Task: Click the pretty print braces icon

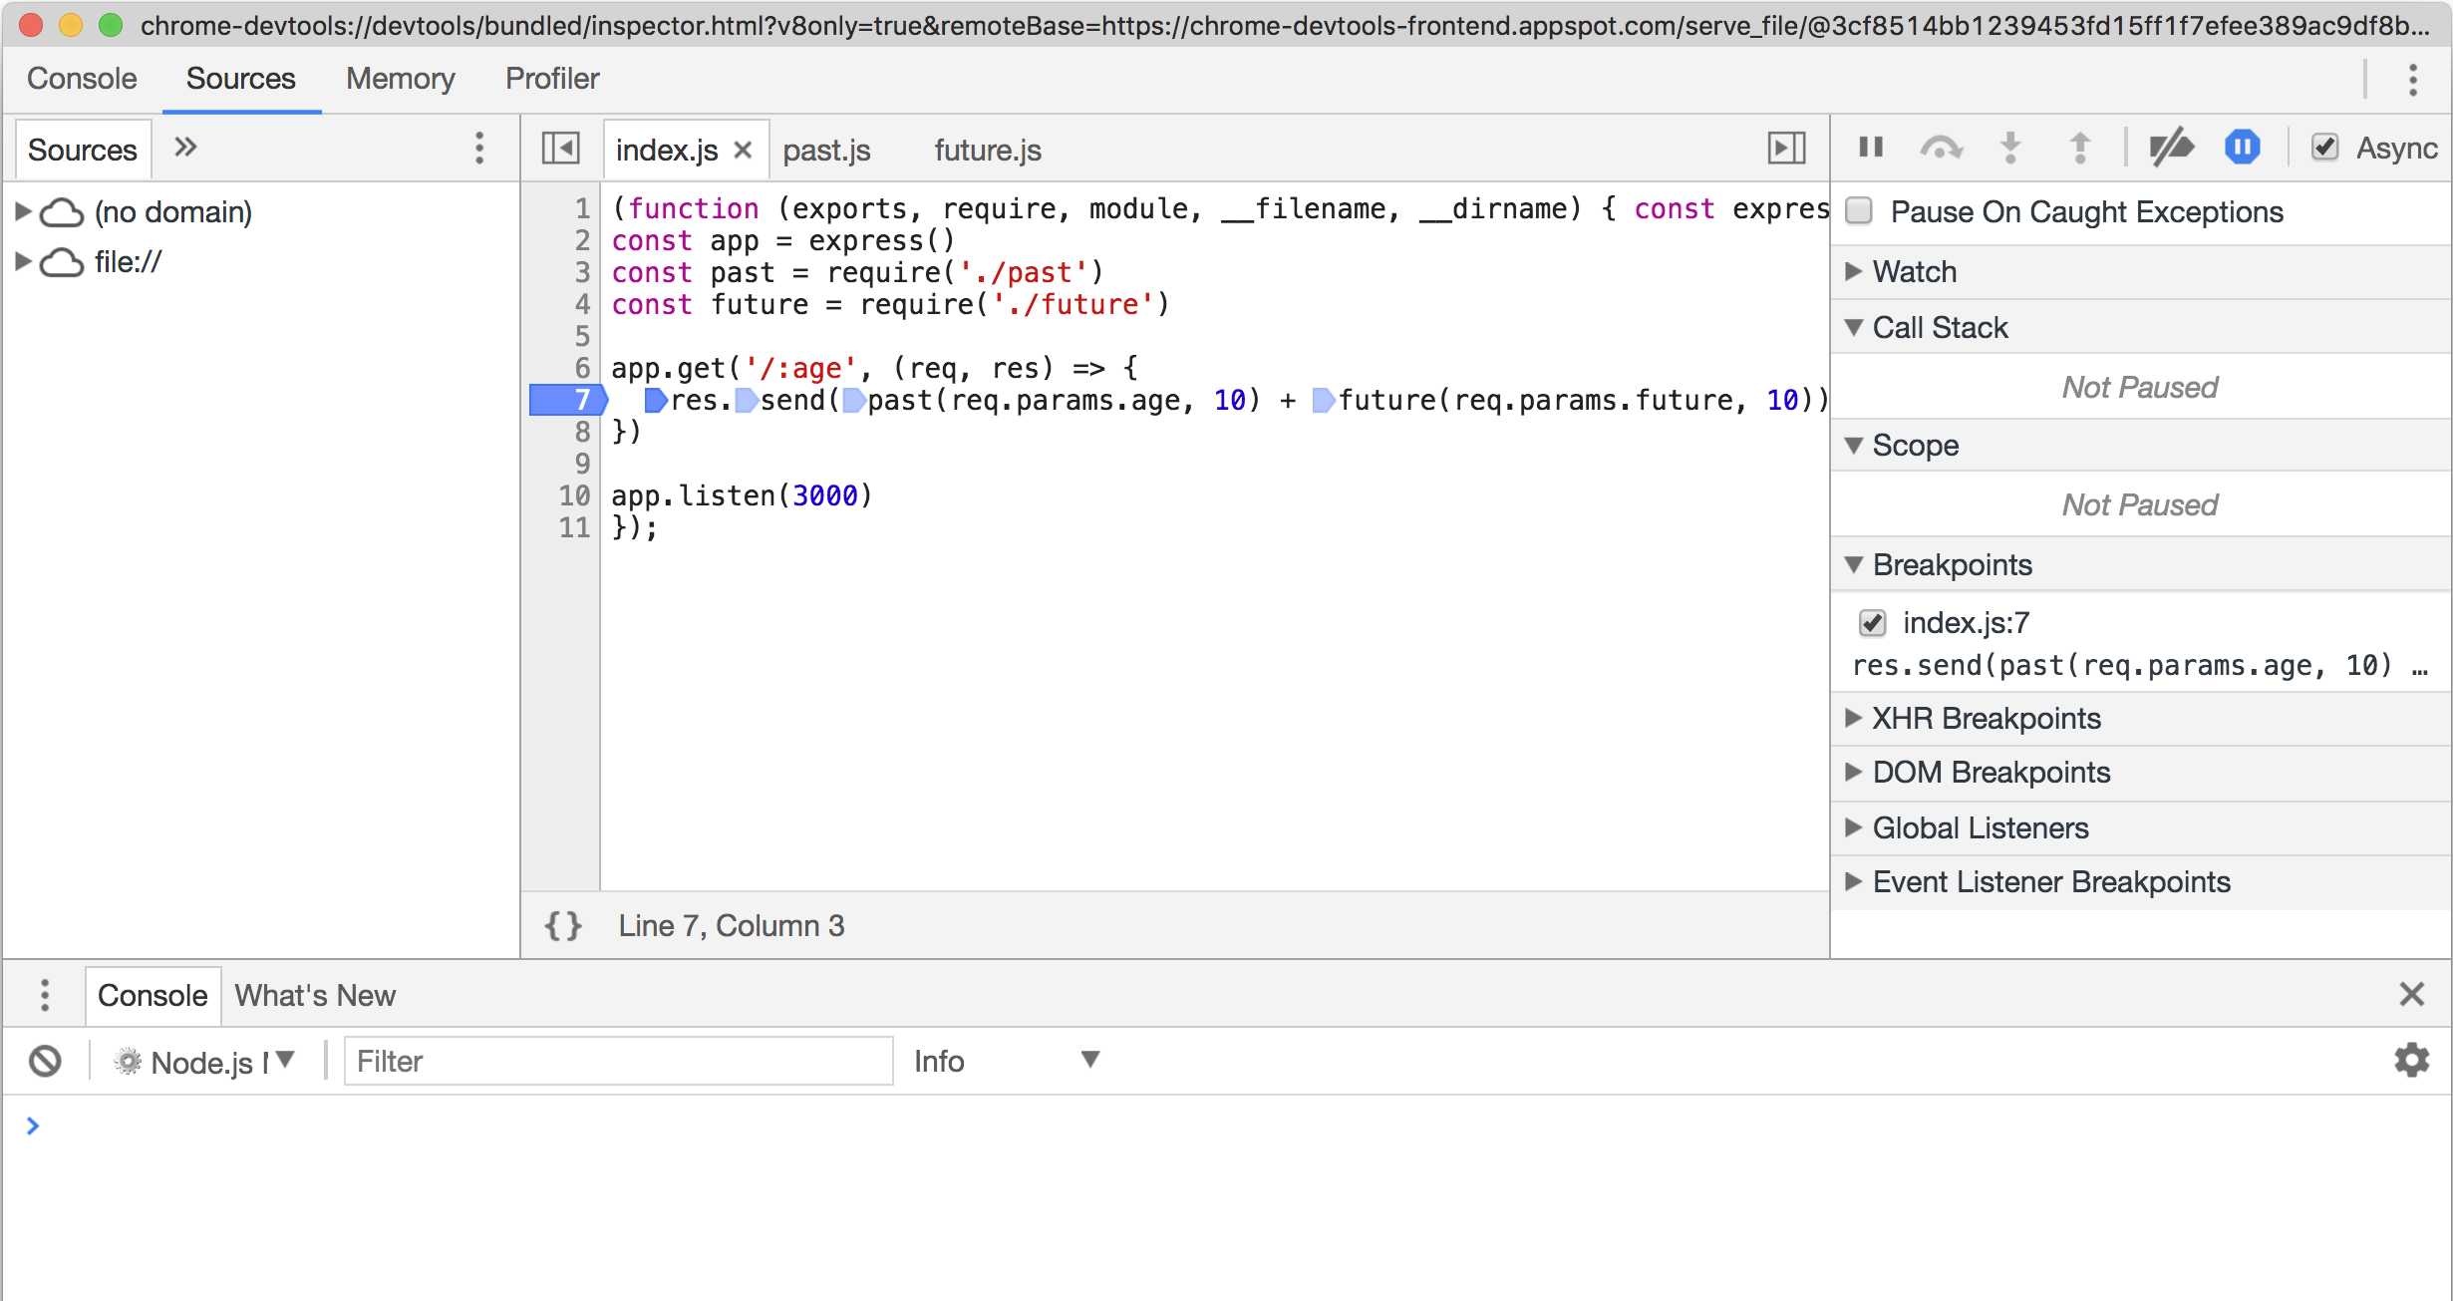Action: [x=563, y=925]
